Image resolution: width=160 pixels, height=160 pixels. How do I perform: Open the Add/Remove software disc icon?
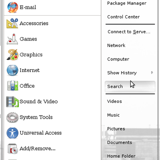[12, 149]
